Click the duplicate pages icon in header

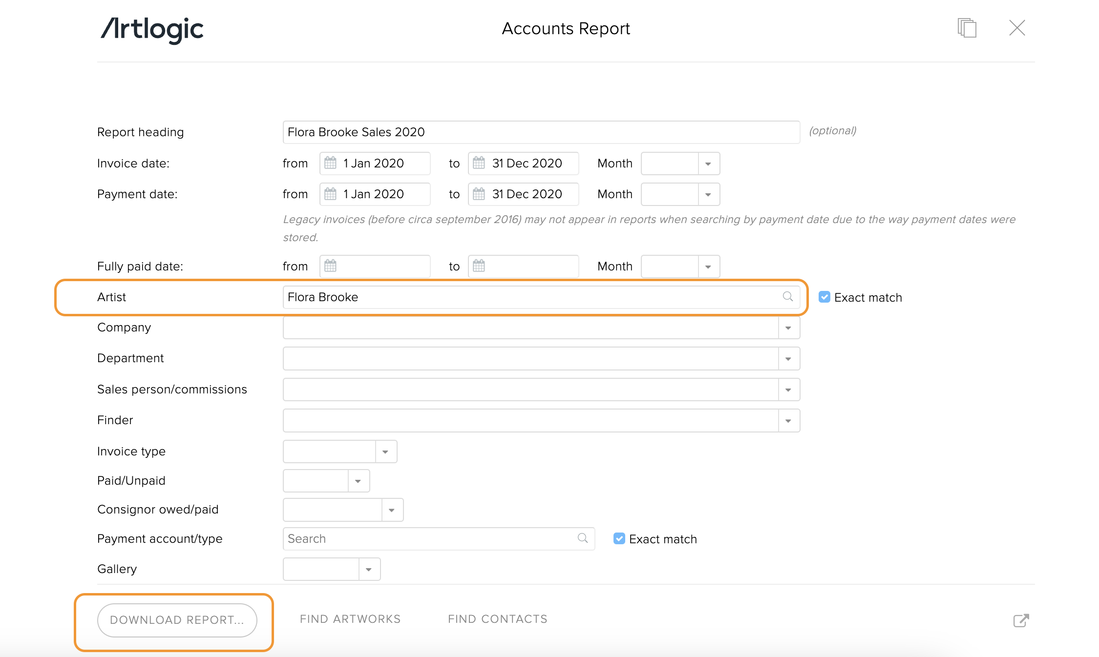(967, 28)
